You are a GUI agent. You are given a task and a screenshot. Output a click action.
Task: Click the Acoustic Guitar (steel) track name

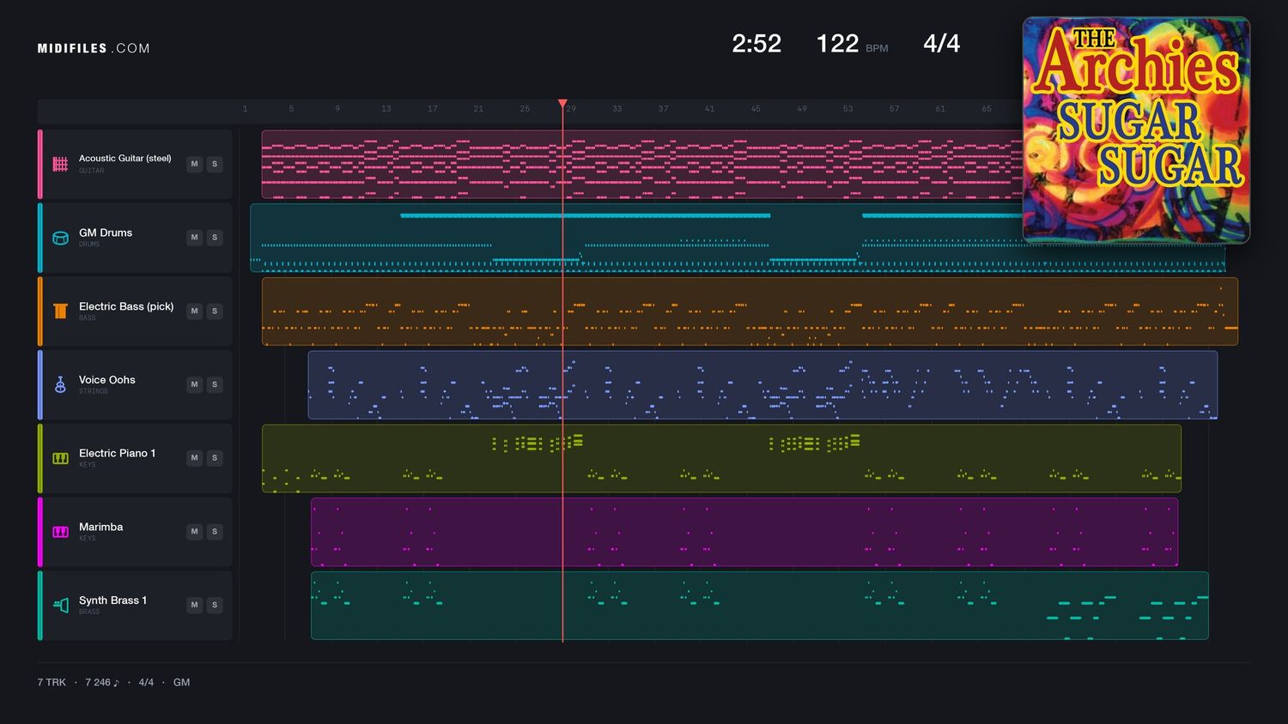pos(125,159)
